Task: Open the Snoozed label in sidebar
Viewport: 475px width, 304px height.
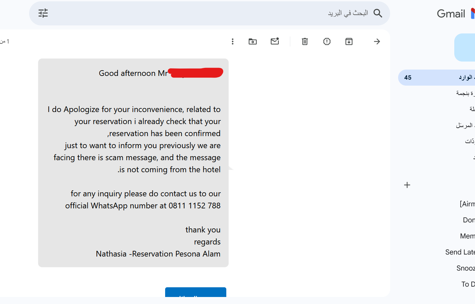Action: [x=466, y=268]
